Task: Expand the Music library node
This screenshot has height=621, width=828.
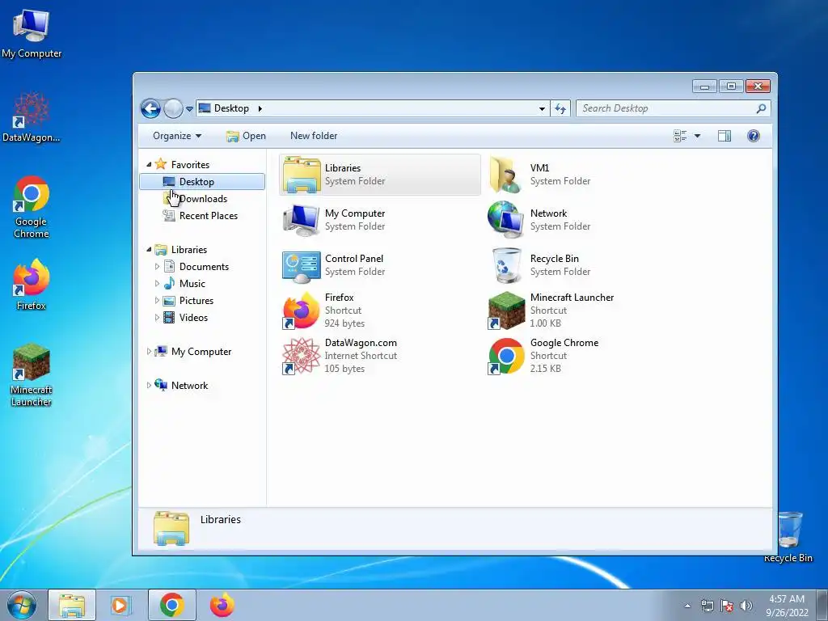Action: tap(157, 284)
